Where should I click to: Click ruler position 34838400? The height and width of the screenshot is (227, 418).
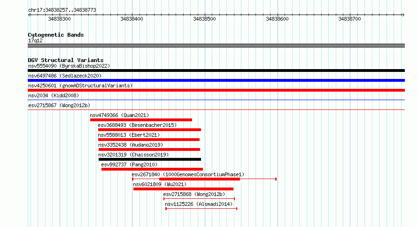tap(132, 19)
